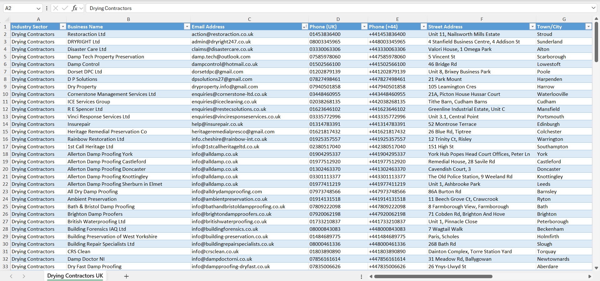
Task: Open the Name Box dropdown arrow
Action: (x=38, y=8)
